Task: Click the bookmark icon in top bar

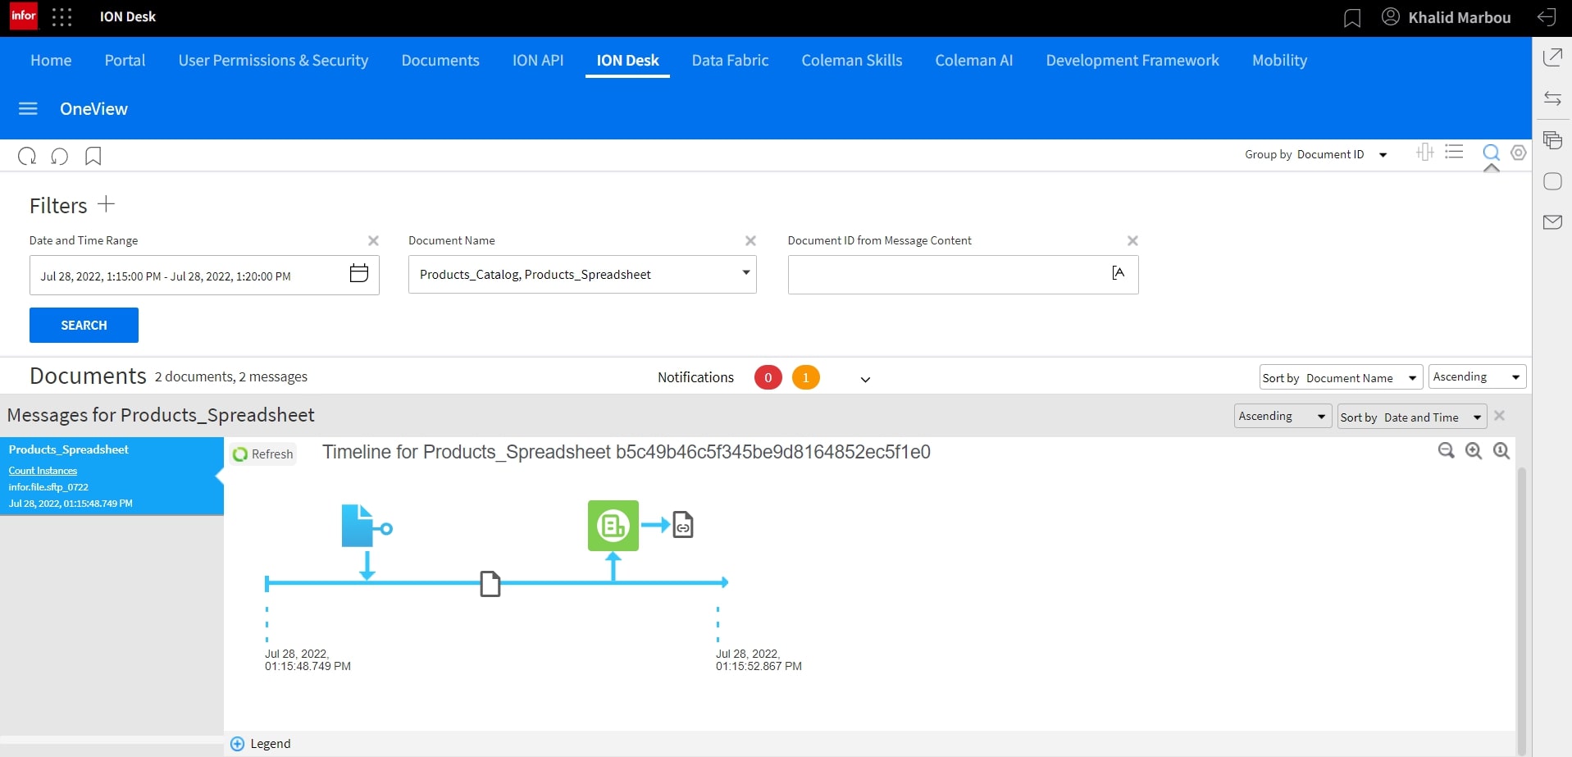Action: 1352,18
